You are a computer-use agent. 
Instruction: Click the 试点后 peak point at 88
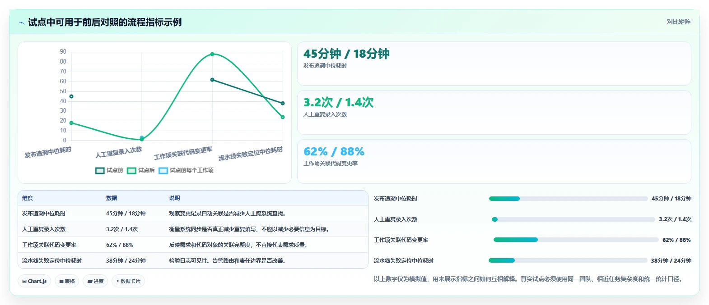pos(212,54)
